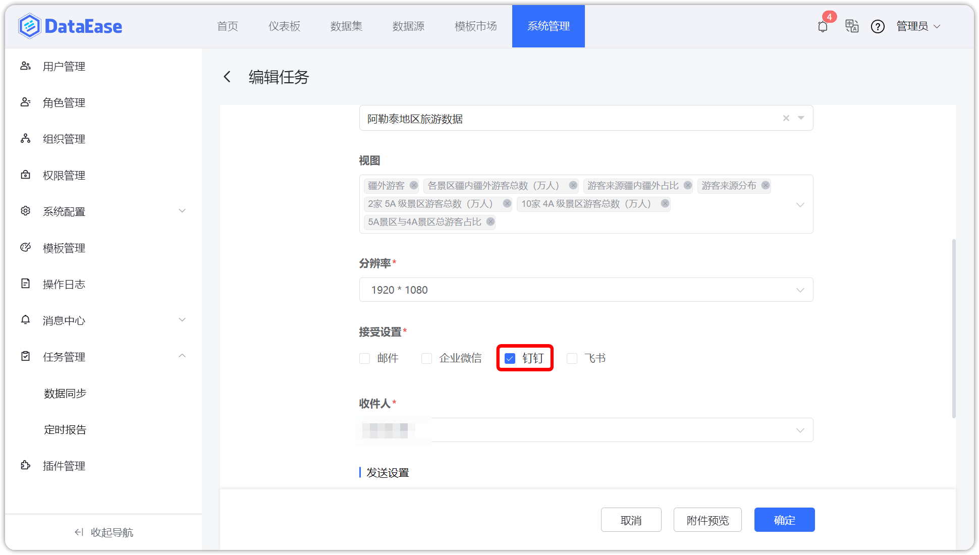Collapse the 任务管理 sidebar section

tap(183, 356)
